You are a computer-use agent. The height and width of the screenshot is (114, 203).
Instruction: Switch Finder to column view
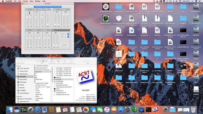click(x=43, y=61)
